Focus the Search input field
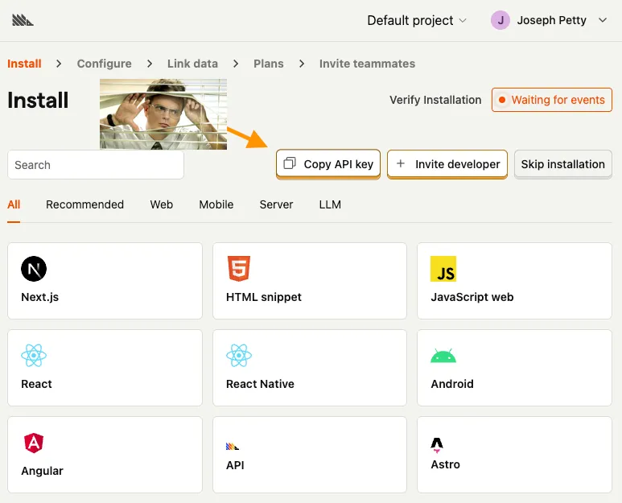 tap(96, 165)
